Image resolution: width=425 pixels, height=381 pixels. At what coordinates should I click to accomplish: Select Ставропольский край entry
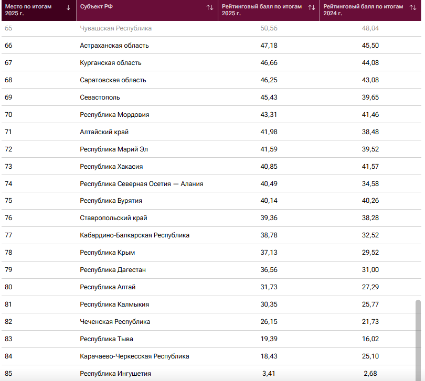click(x=113, y=218)
